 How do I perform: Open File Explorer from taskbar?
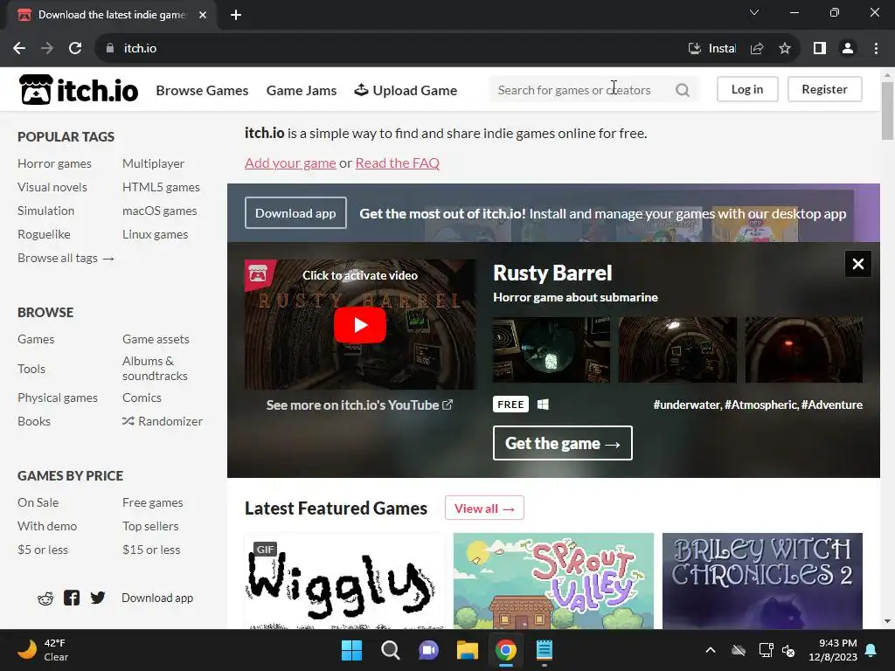467,650
